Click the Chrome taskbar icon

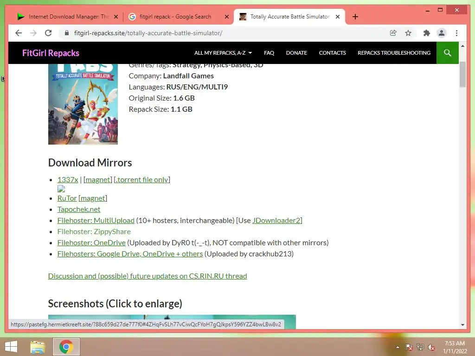click(x=66, y=347)
